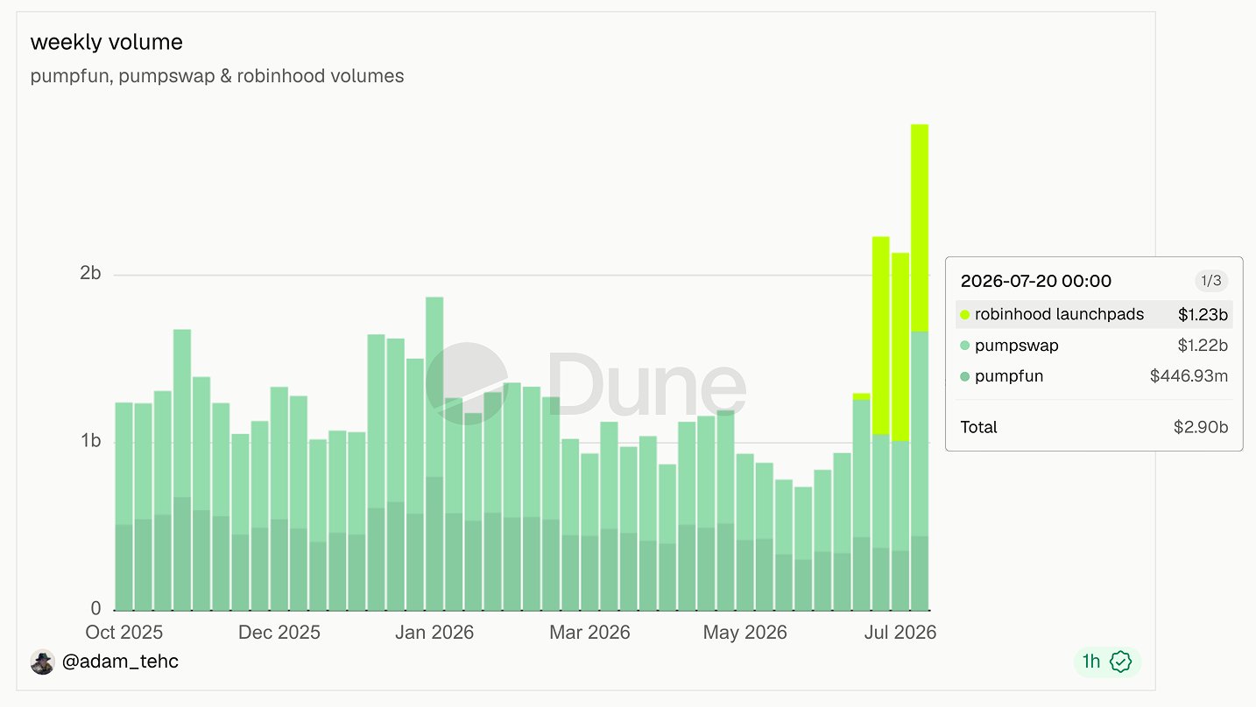Open the @adam_tehc author link
1256x707 pixels.
(x=120, y=661)
